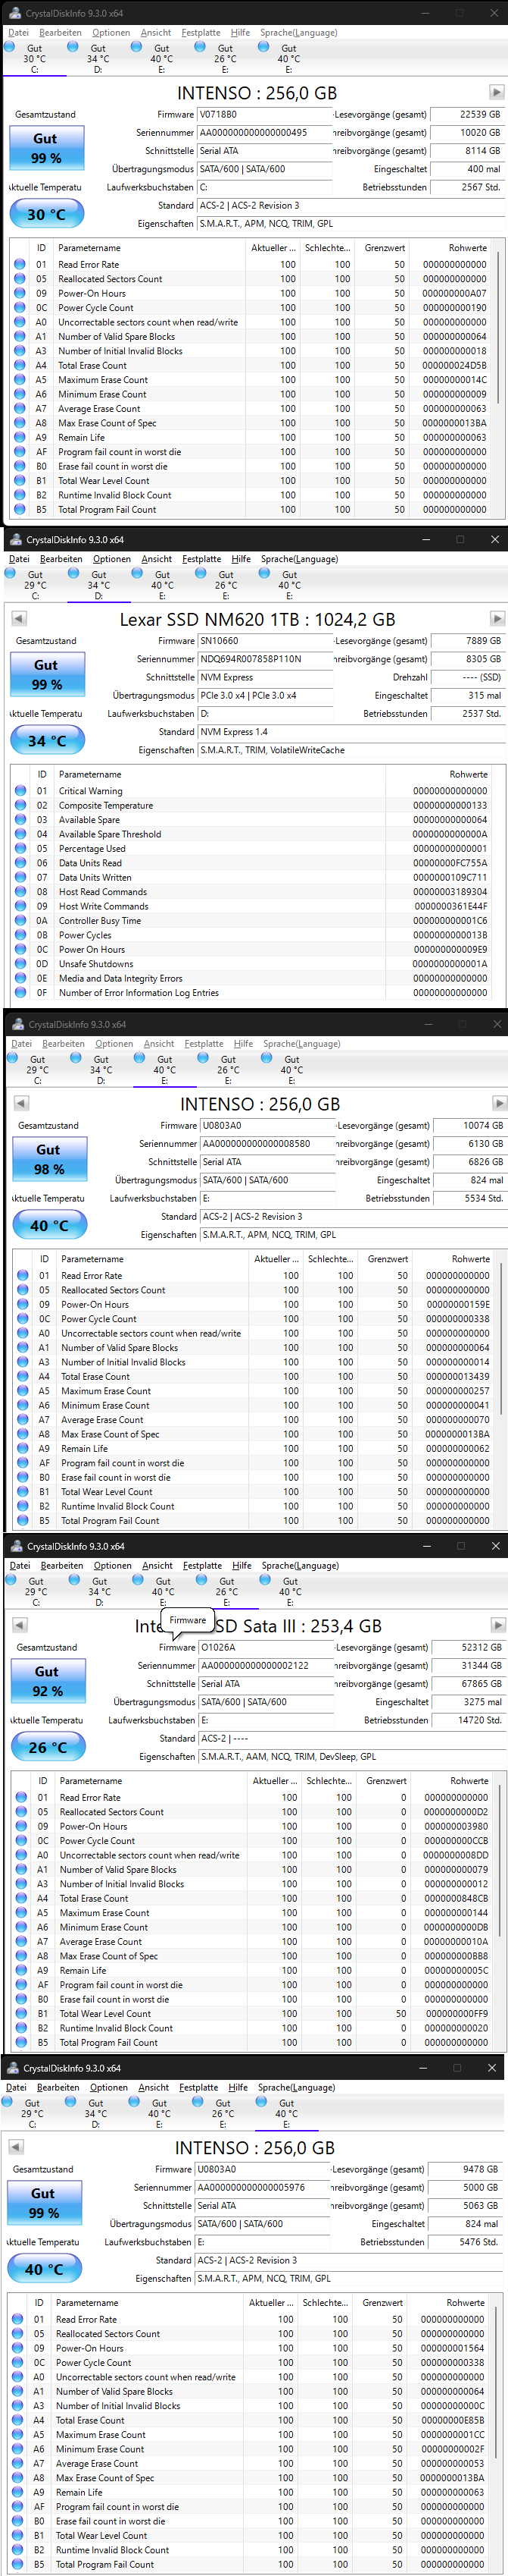Click serial number field NDQ694R007858P110N
Image resolution: width=508 pixels, height=2576 pixels.
(264, 659)
